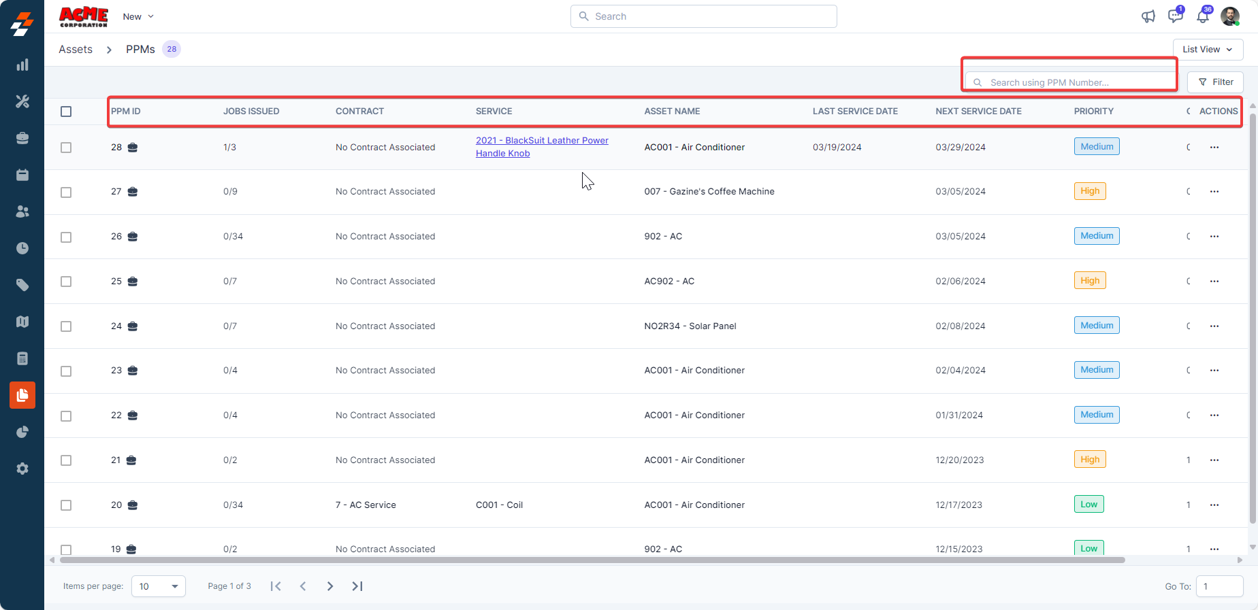Open the announcements megaphone icon

[1148, 16]
